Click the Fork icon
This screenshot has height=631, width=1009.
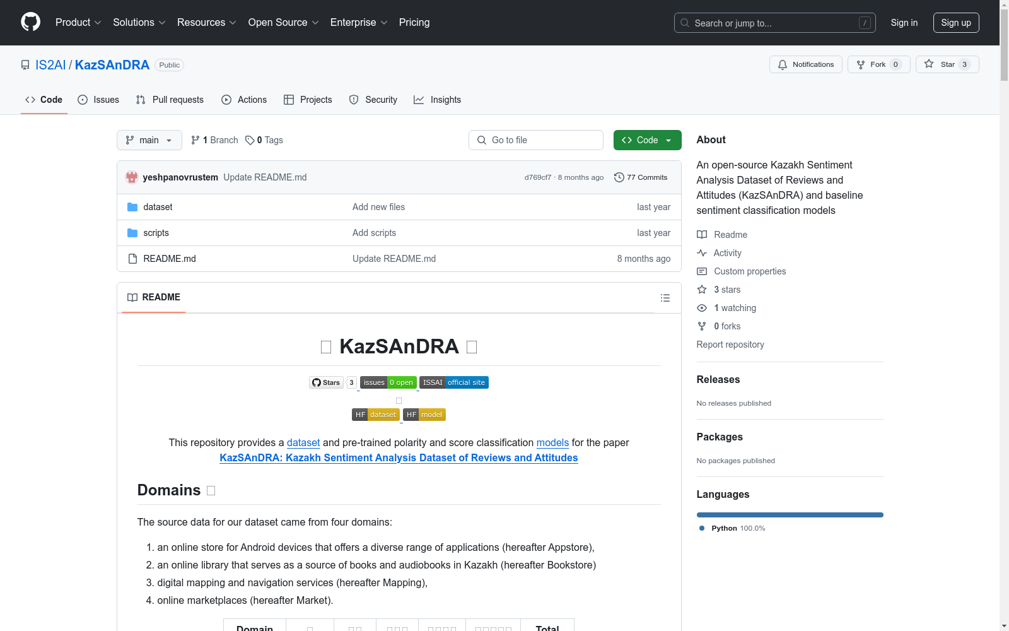point(861,64)
